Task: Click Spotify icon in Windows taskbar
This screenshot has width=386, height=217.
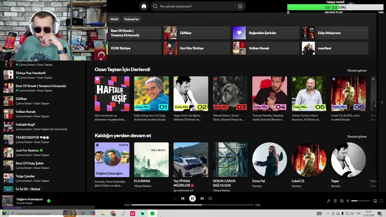Action: 152,213
